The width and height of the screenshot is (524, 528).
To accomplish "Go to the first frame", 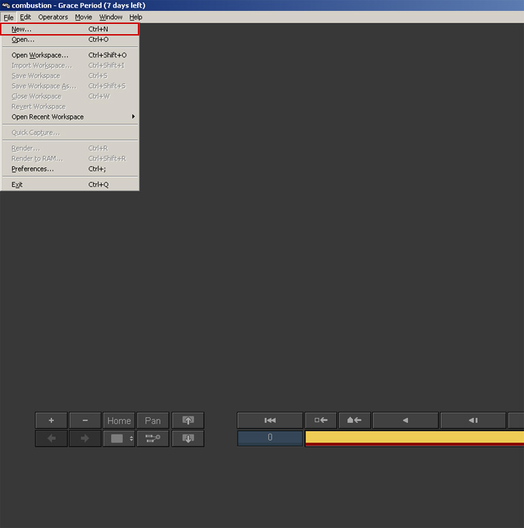I will (270, 420).
